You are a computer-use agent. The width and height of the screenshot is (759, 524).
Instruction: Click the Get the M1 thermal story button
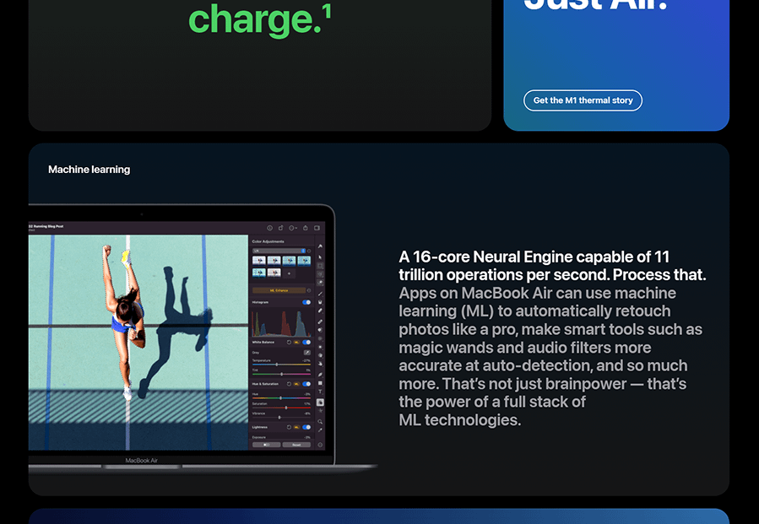(x=583, y=100)
